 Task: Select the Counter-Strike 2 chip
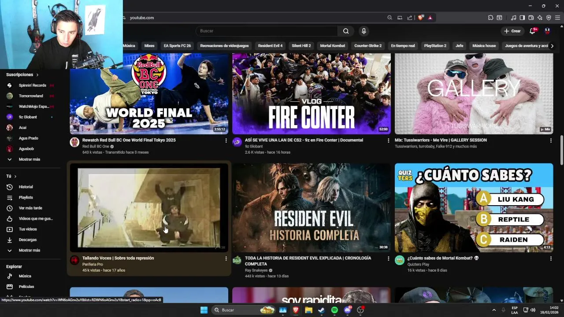(x=368, y=46)
